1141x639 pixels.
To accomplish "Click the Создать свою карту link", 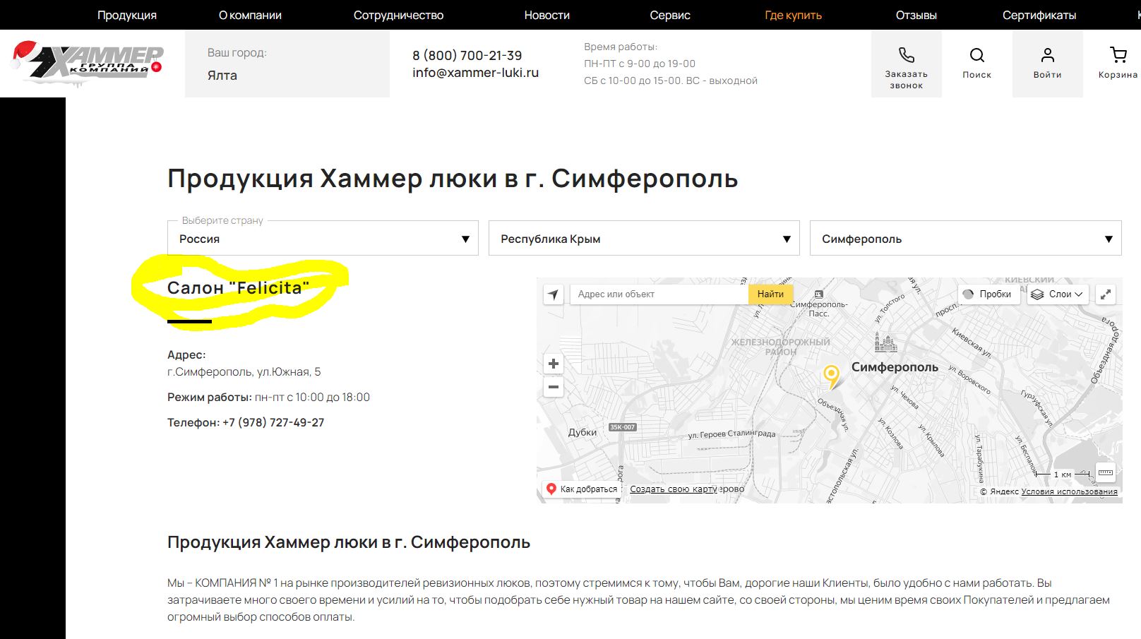I will pyautogui.click(x=673, y=489).
